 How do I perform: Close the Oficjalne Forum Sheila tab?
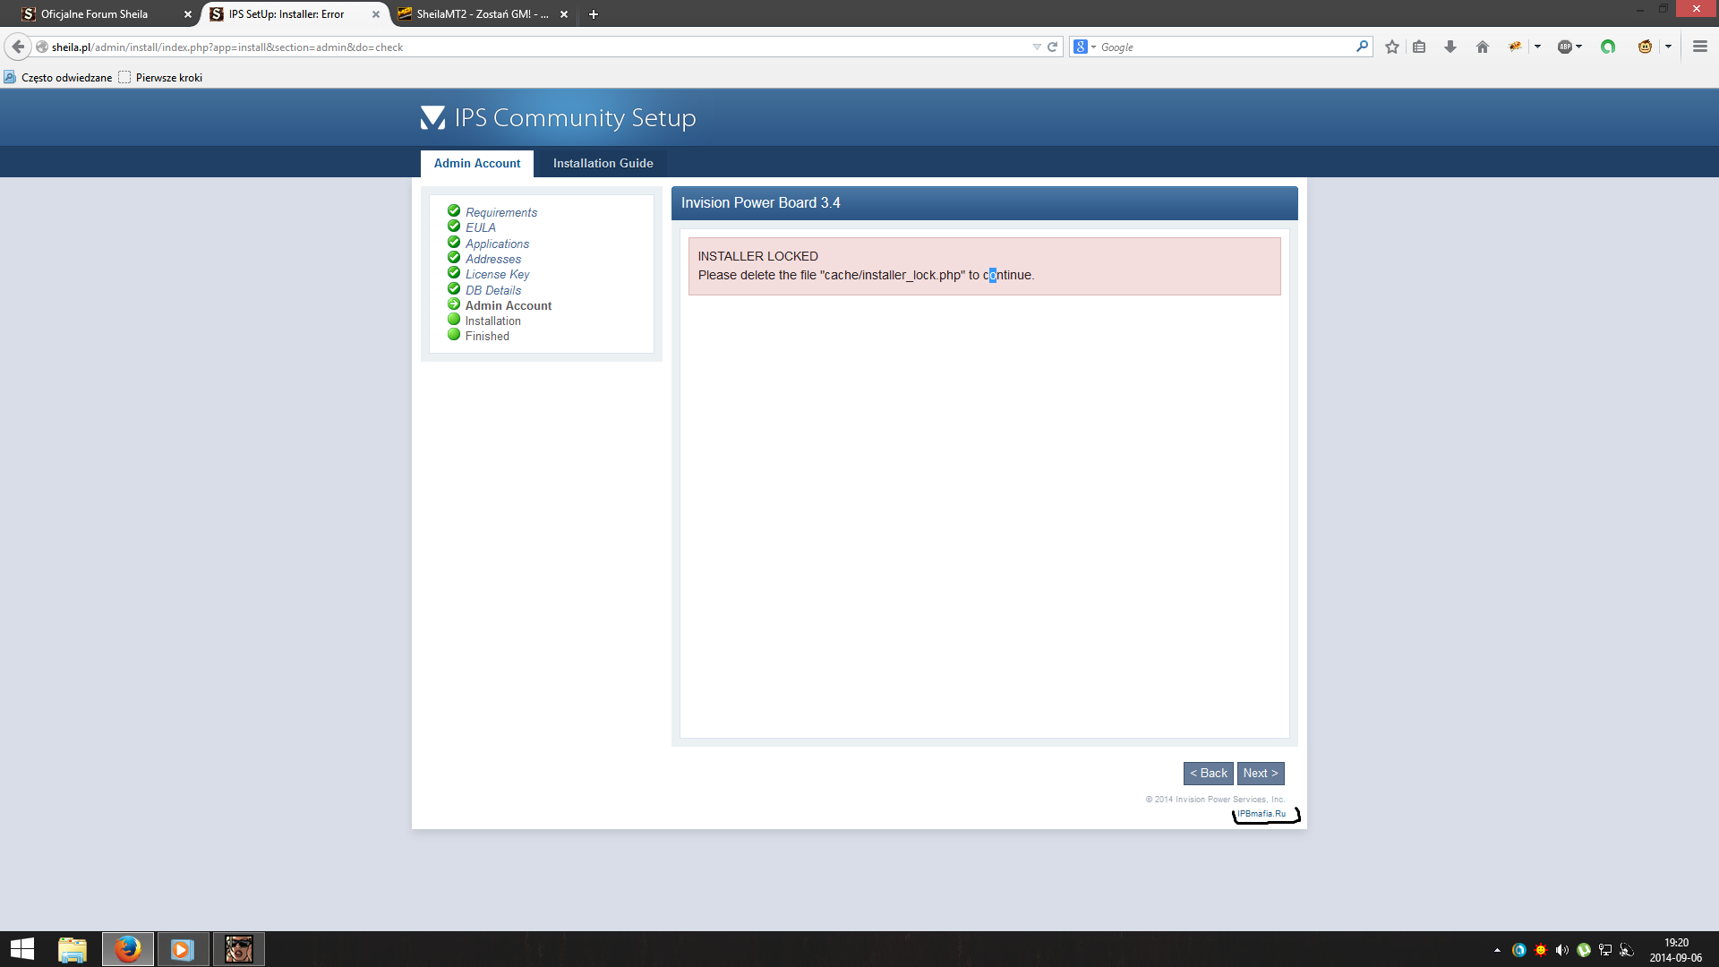tap(188, 14)
